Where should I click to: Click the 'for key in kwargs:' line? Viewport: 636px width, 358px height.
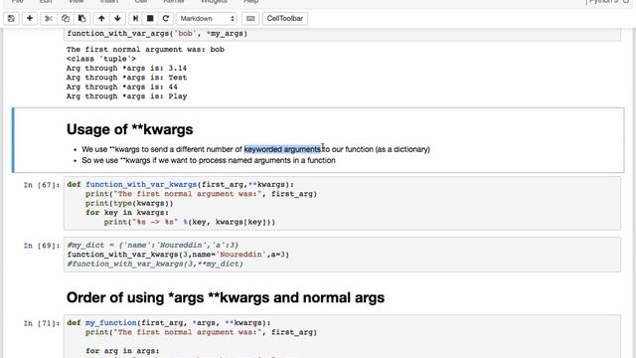[x=127, y=213]
